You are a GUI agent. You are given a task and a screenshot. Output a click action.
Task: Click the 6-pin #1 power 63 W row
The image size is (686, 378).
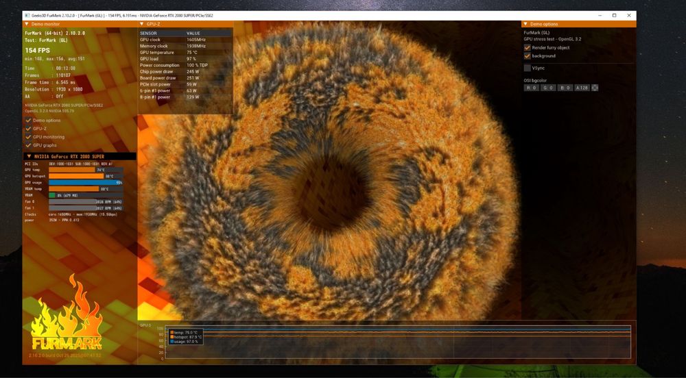pyautogui.click(x=185, y=91)
